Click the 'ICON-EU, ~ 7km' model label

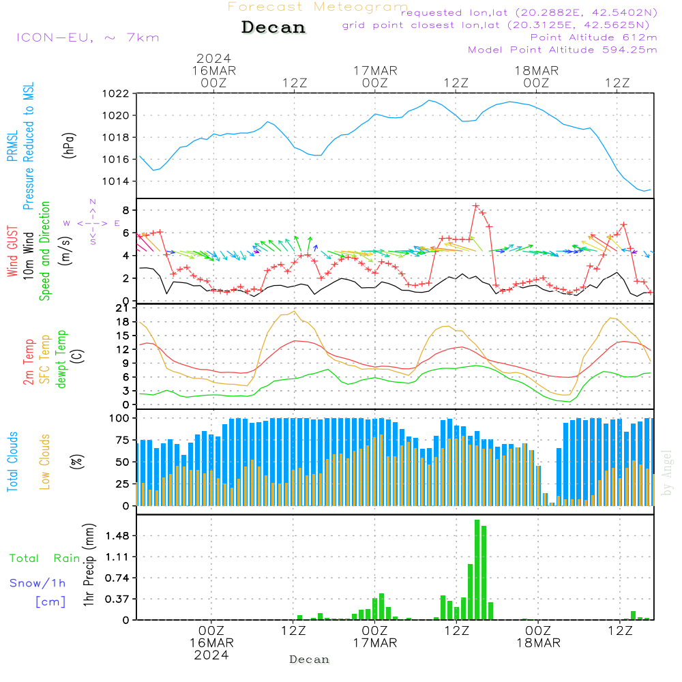(x=88, y=38)
